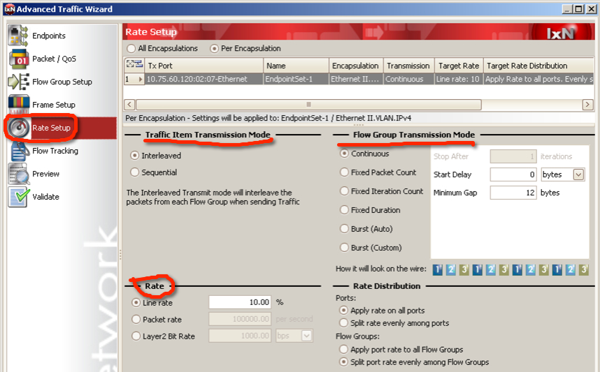Switch to Flow Group Setup page
The width and height of the screenshot is (600, 372).
62,82
